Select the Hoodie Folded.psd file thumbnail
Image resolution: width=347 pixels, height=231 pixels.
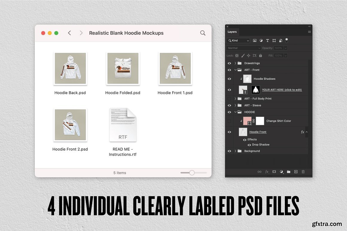[123, 68]
